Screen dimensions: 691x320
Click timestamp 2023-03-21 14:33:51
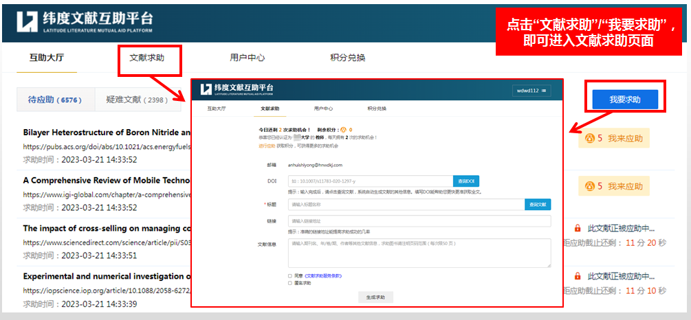click(99, 255)
